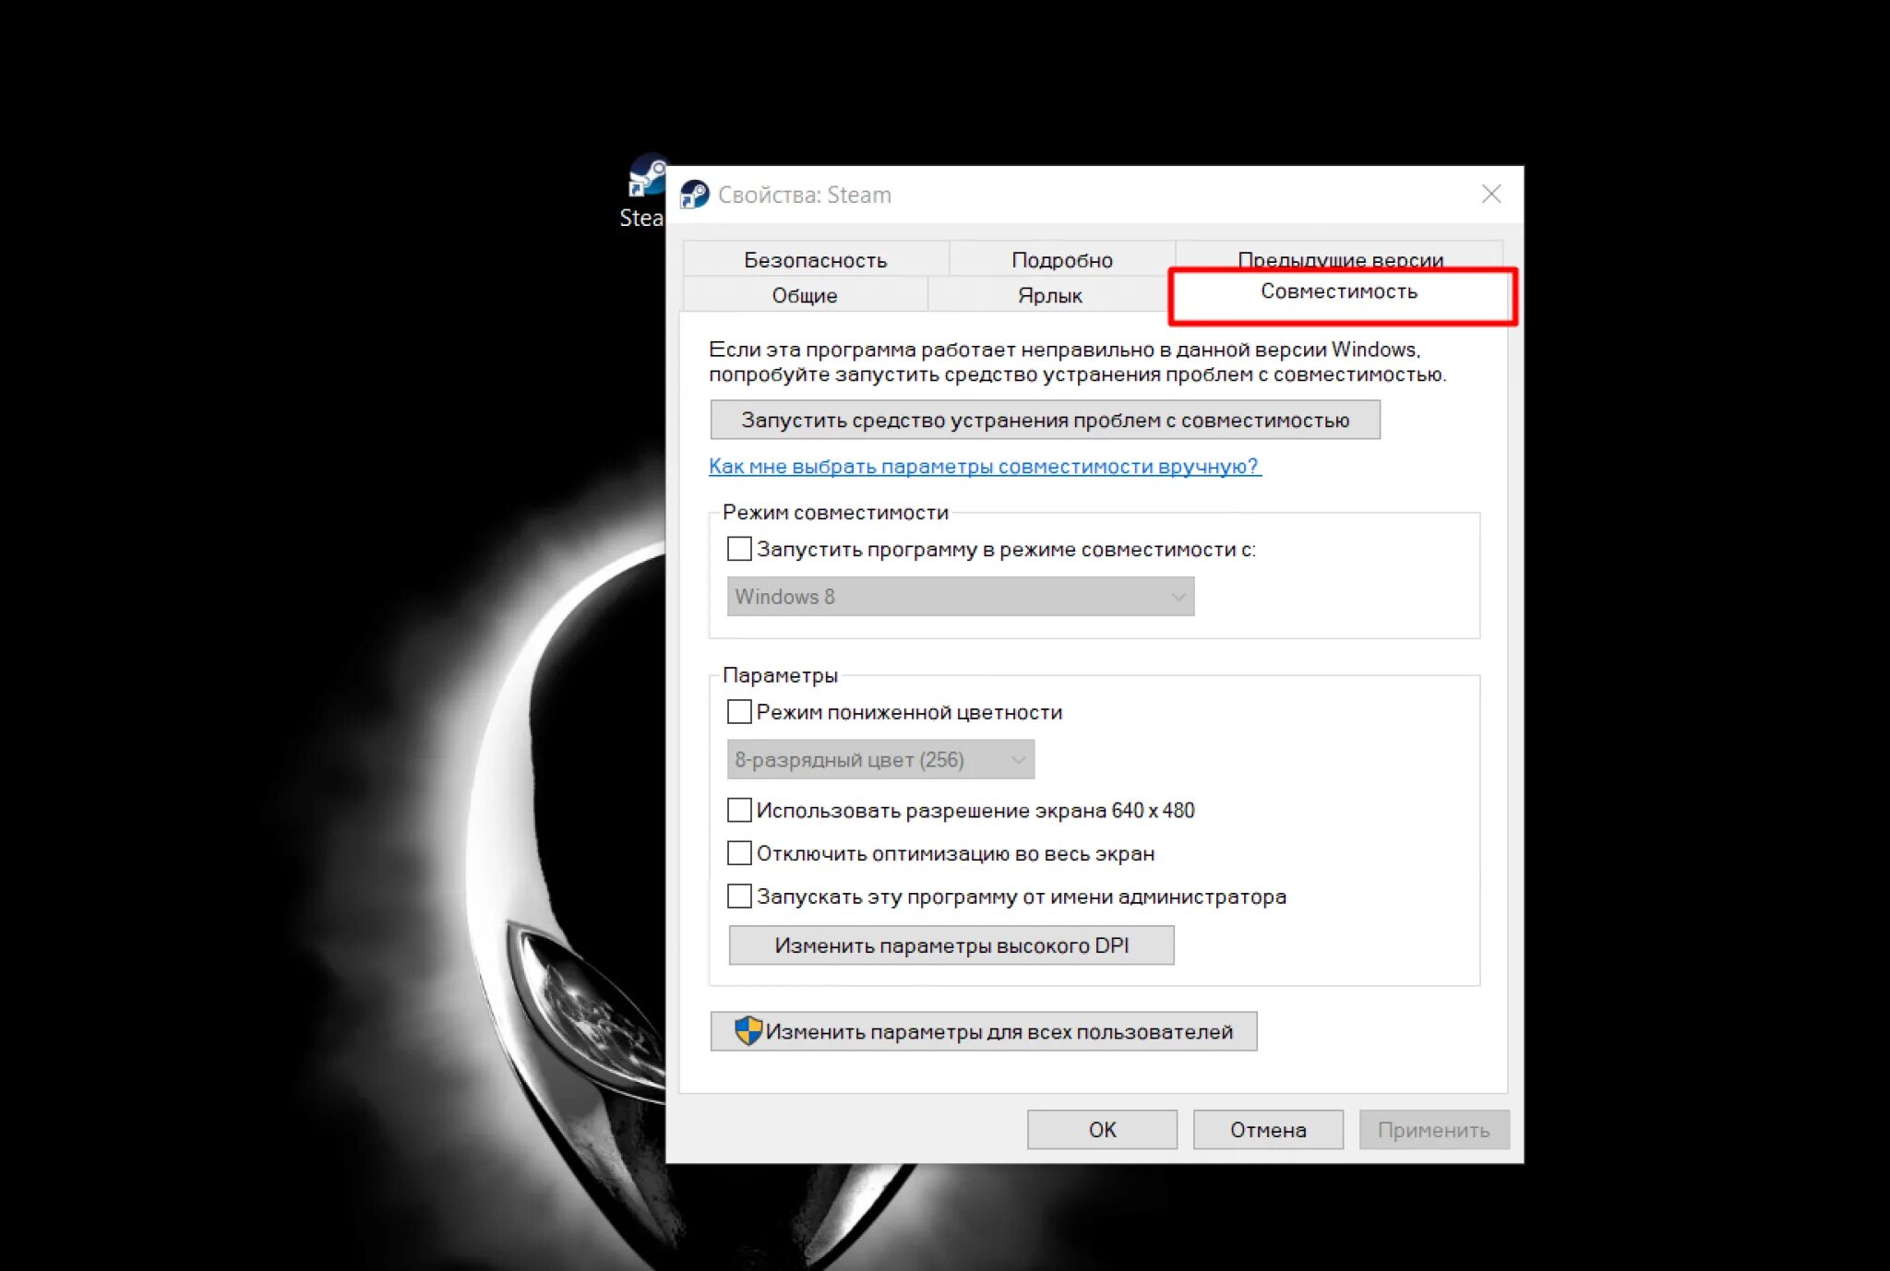The width and height of the screenshot is (1890, 1271).
Task: Disable fullscreen optimizations checkbox
Action: 739,853
